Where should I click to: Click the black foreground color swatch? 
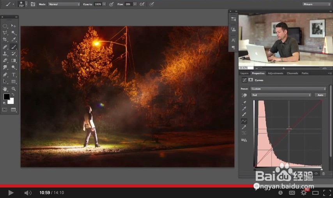click(x=6, y=96)
